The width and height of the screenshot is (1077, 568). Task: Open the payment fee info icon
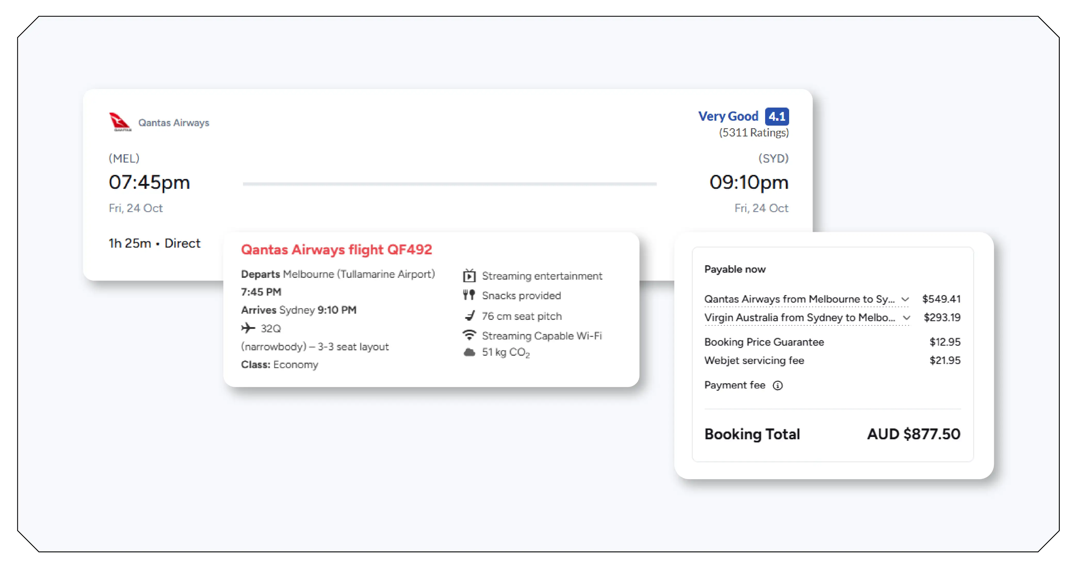(x=778, y=385)
